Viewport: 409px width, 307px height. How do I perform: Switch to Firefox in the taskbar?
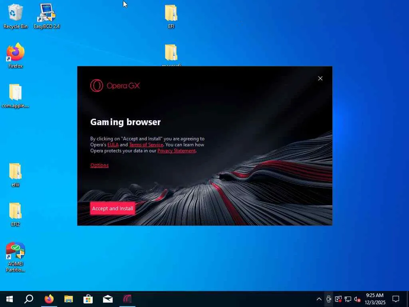49,299
